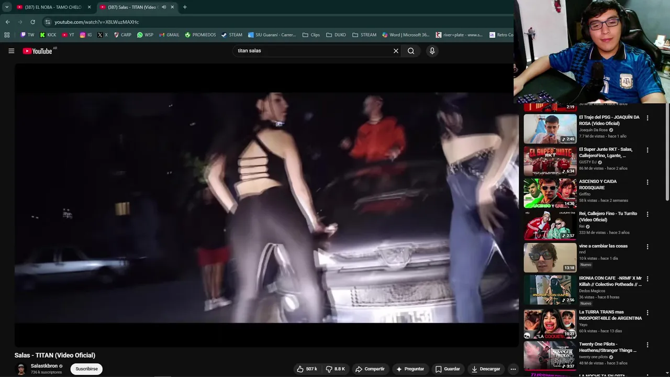670x377 pixels.
Task: Click the Preguntar button
Action: (x=410, y=369)
